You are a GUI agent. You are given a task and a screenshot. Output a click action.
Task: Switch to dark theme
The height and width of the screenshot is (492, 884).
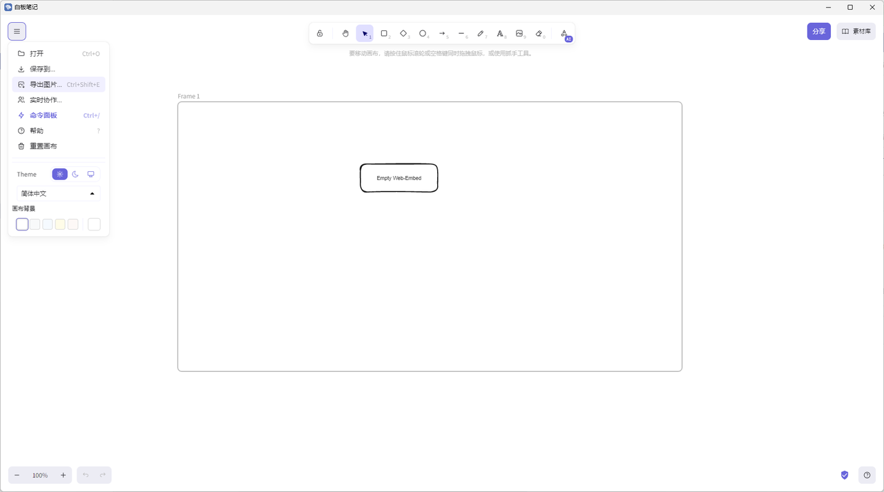tap(75, 175)
